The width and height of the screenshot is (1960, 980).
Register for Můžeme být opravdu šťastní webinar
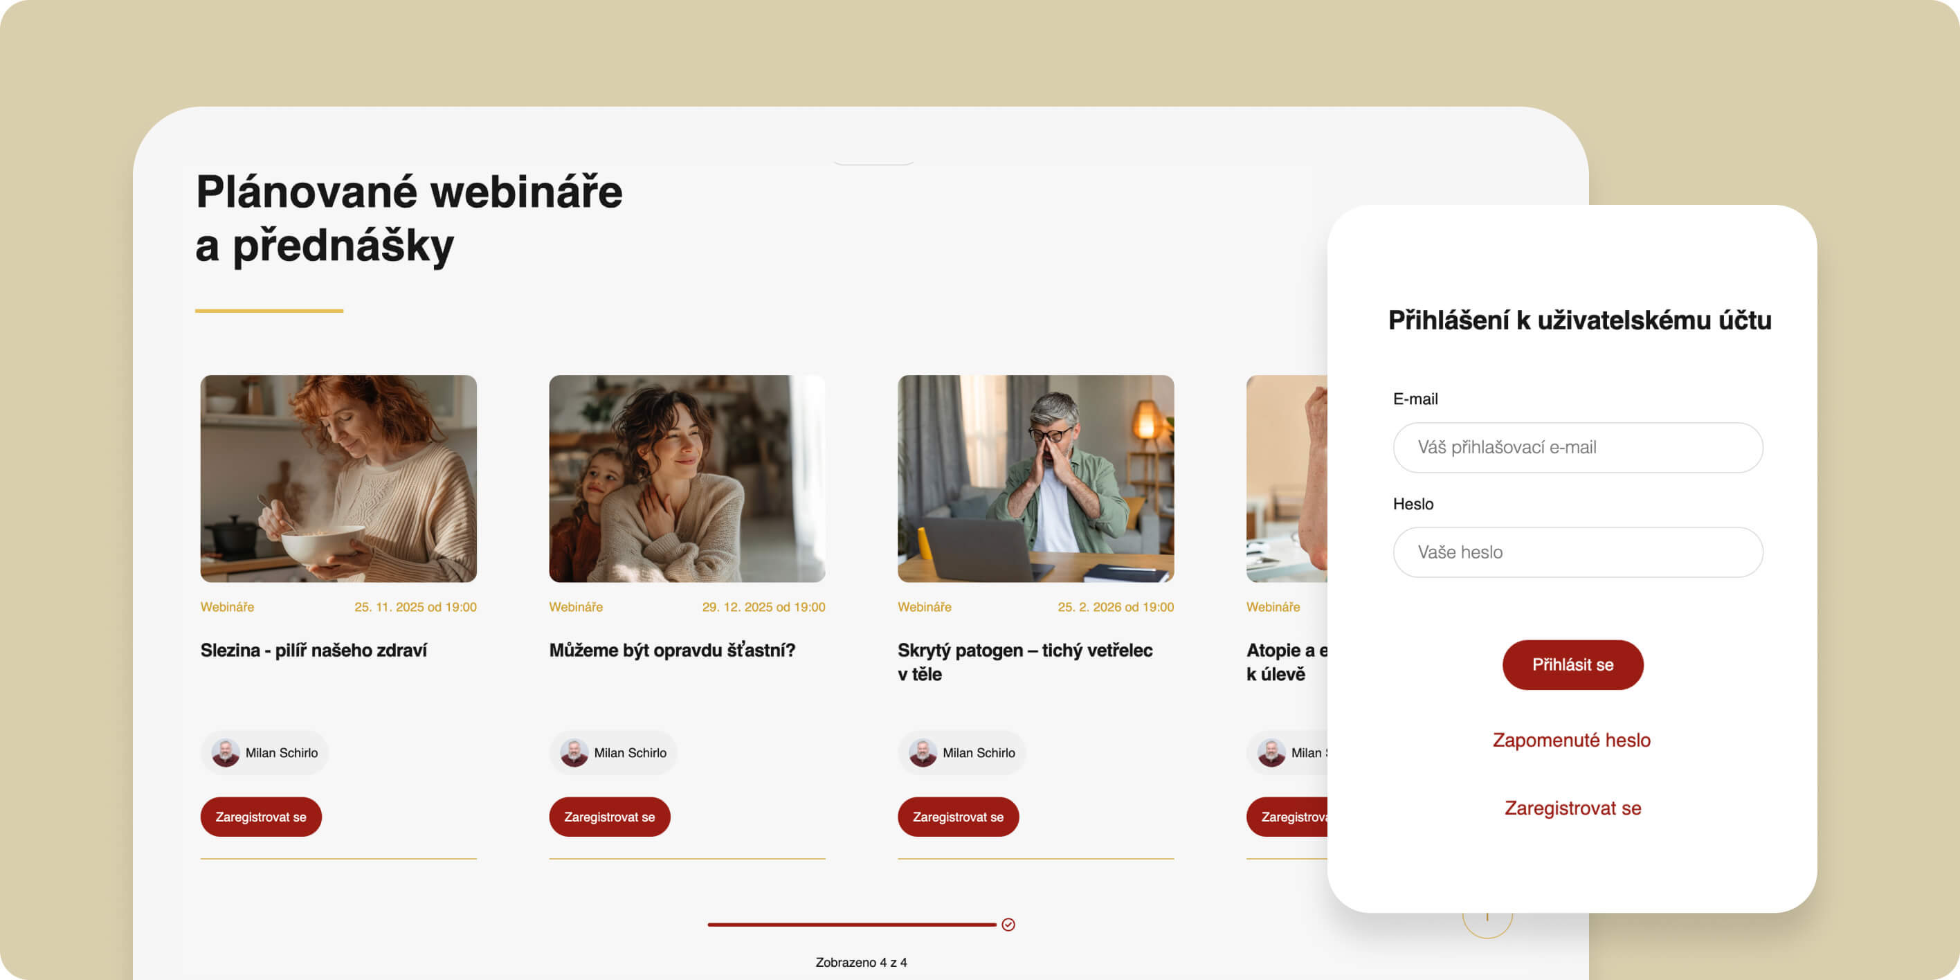pos(610,817)
